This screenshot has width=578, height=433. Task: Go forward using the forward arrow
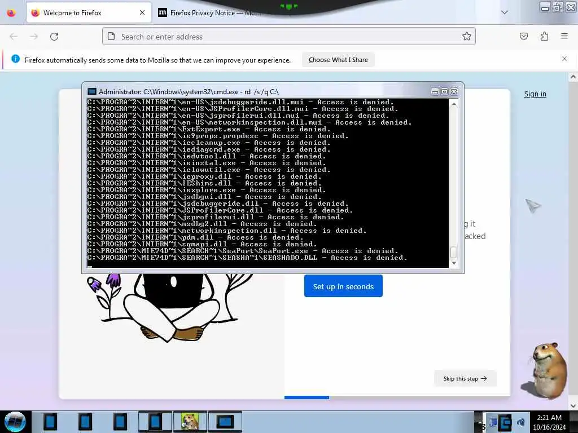[34, 37]
